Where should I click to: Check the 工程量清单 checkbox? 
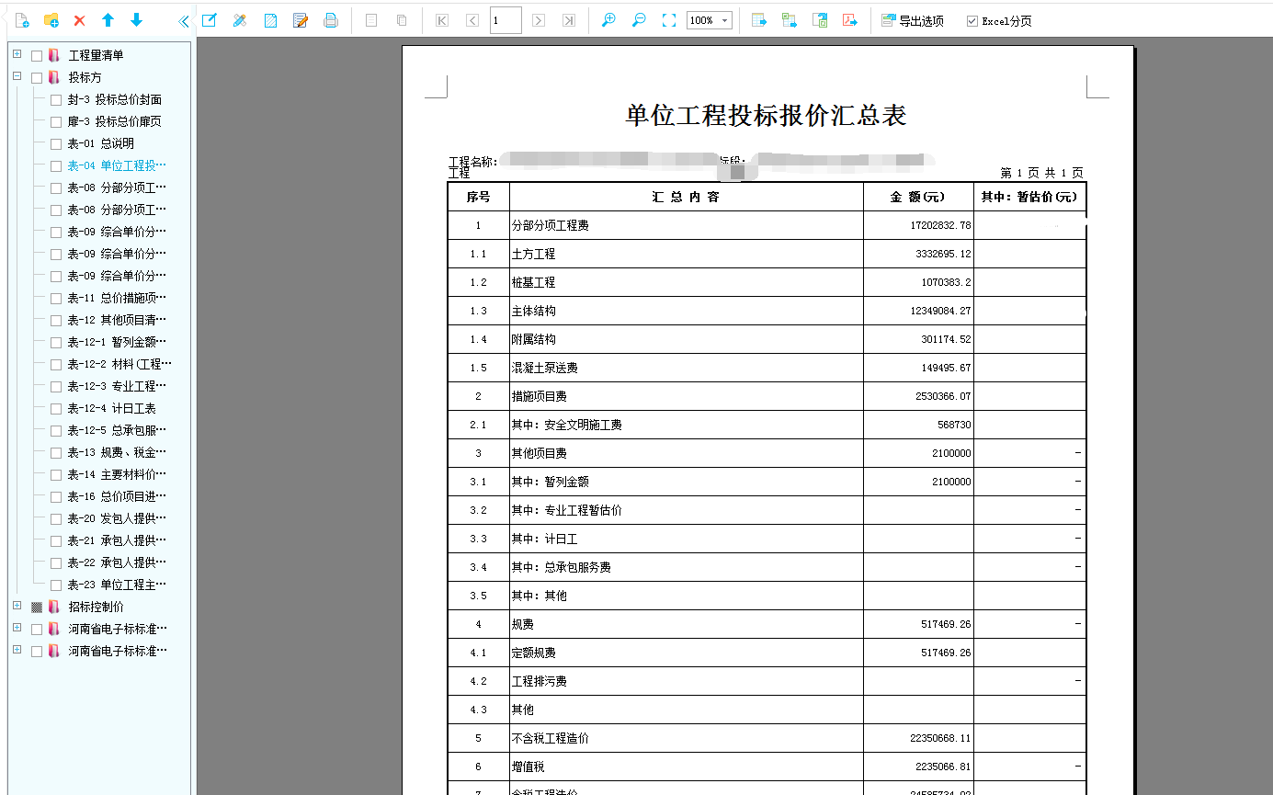(x=37, y=55)
